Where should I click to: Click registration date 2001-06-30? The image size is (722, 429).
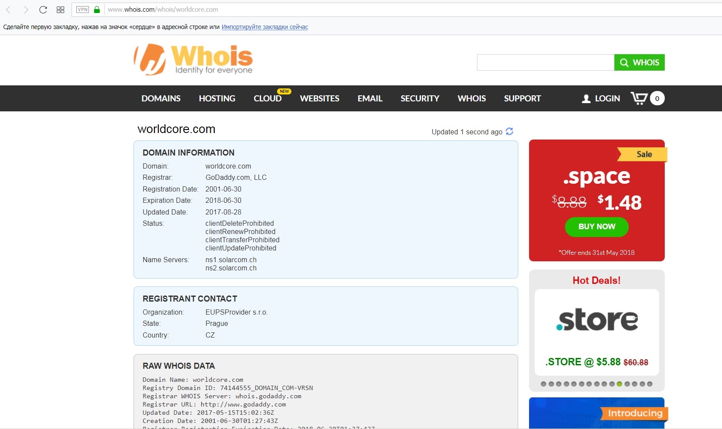(x=223, y=189)
